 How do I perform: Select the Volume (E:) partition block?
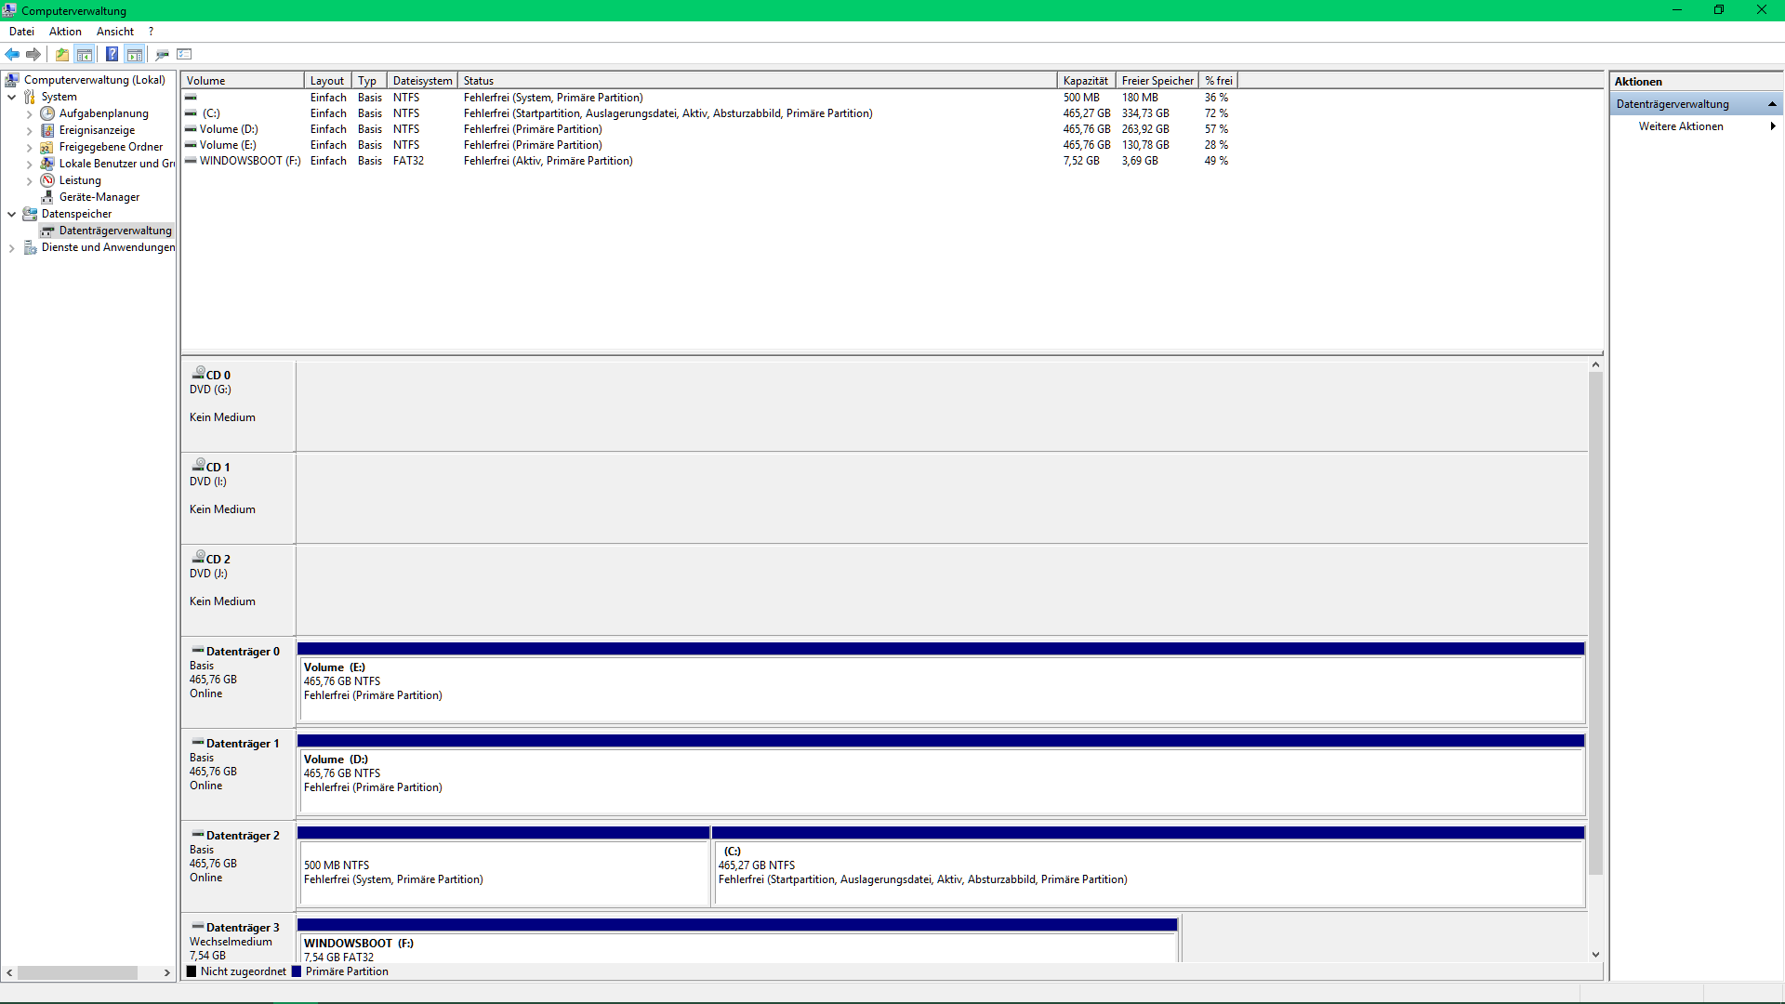(940, 689)
